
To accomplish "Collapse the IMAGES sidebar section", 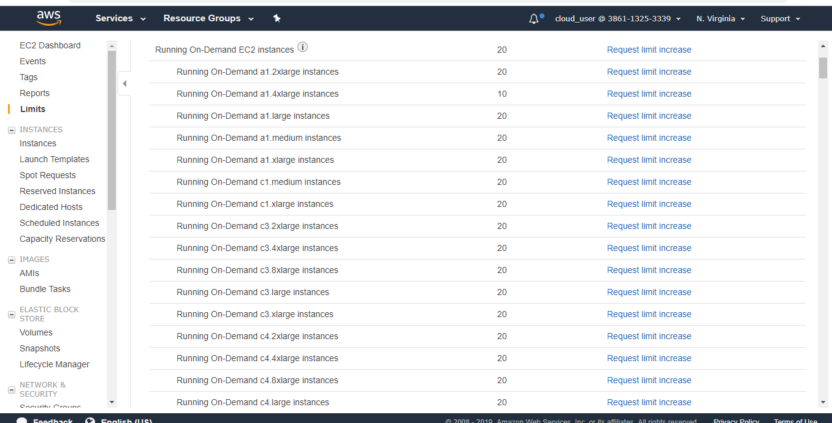I will pyautogui.click(x=11, y=260).
